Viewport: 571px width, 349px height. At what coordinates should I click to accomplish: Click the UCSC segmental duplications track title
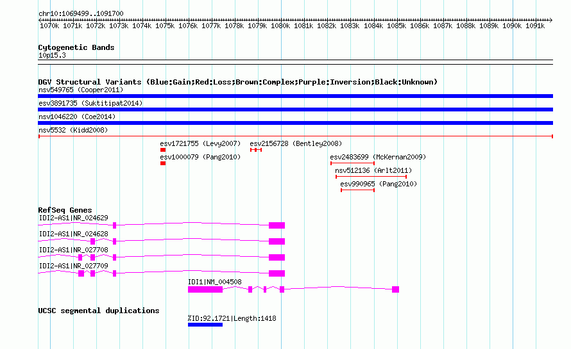pyautogui.click(x=99, y=311)
